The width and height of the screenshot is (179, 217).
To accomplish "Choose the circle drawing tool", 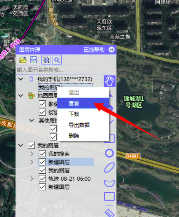I will 109,153.
